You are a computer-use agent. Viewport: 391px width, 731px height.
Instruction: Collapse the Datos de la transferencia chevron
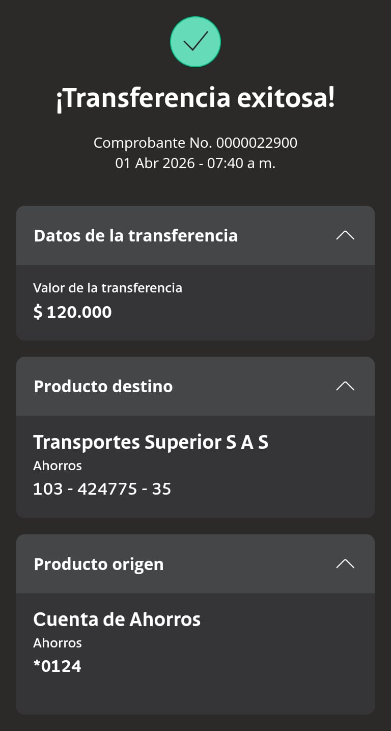[345, 235]
